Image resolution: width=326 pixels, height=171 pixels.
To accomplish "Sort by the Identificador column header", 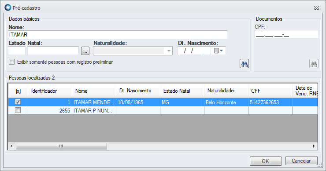I will [50, 91].
